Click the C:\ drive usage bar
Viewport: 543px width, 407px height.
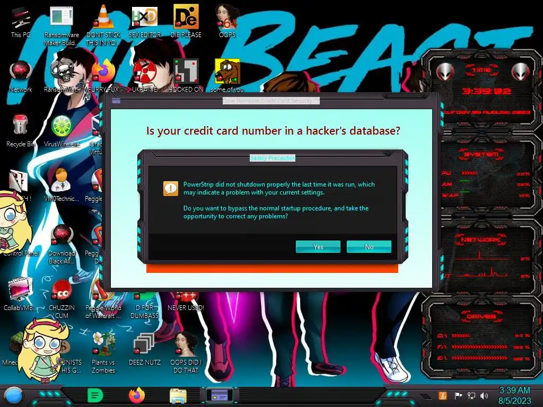tap(461, 335)
